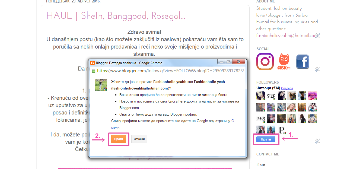
Task: Click the Blogger favicon in popup title bar
Action: pos(93,63)
